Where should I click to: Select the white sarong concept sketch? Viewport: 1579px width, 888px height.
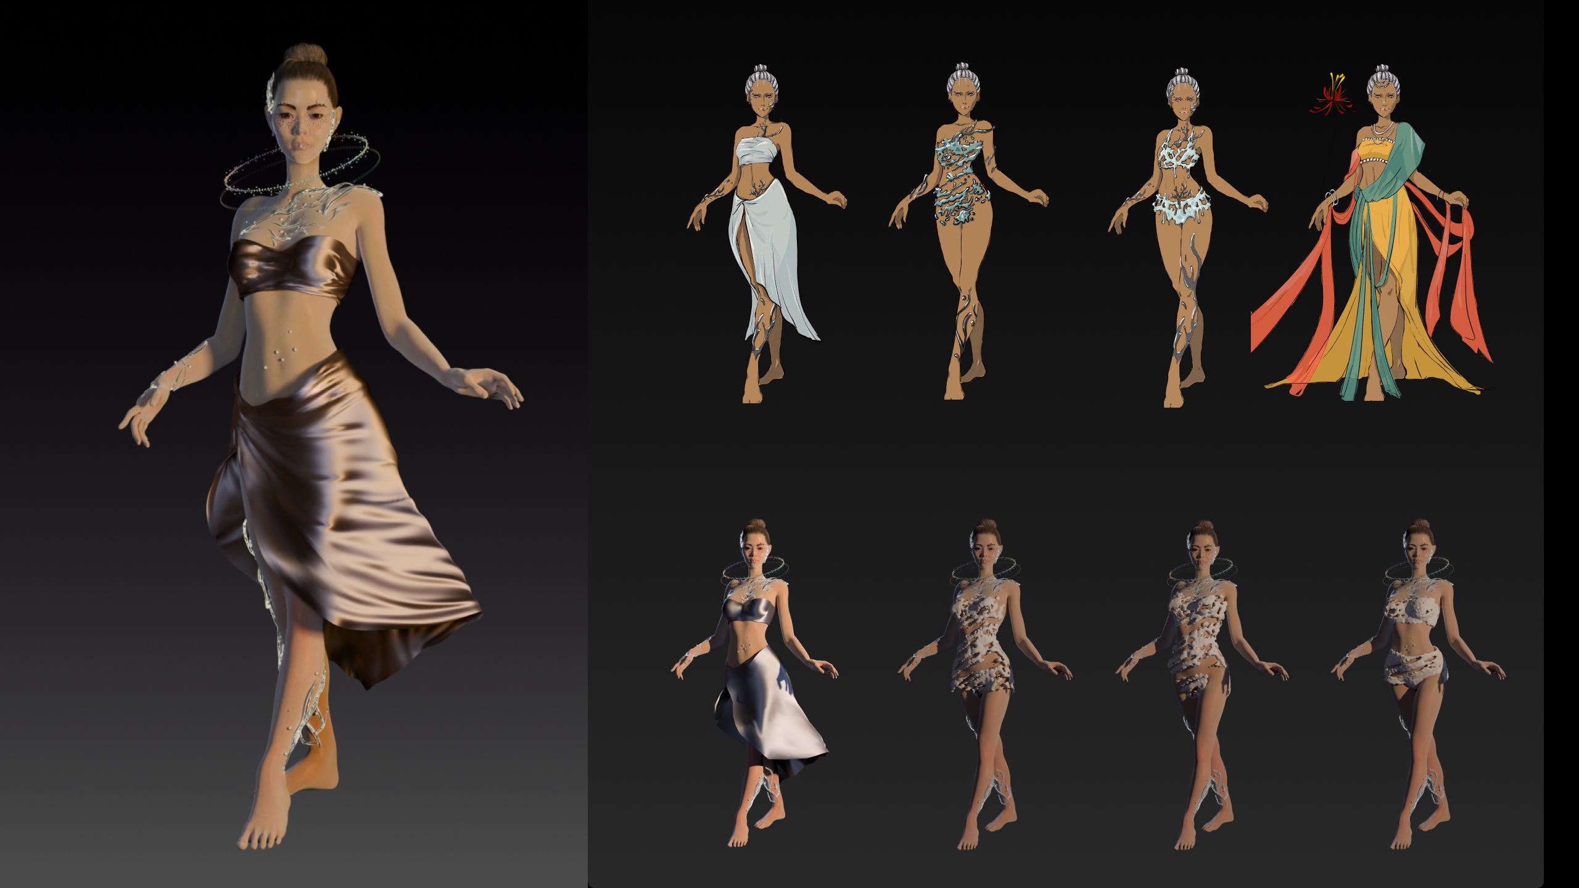coord(767,234)
